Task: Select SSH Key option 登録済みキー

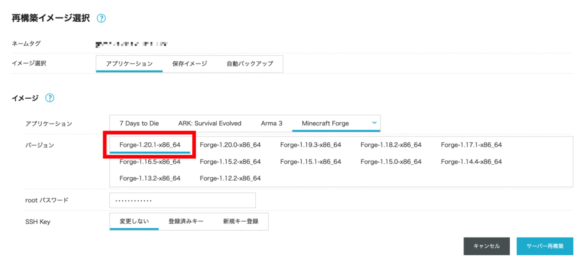Action: (186, 221)
